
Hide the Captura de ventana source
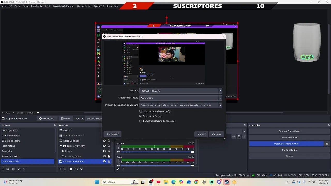point(104,161)
